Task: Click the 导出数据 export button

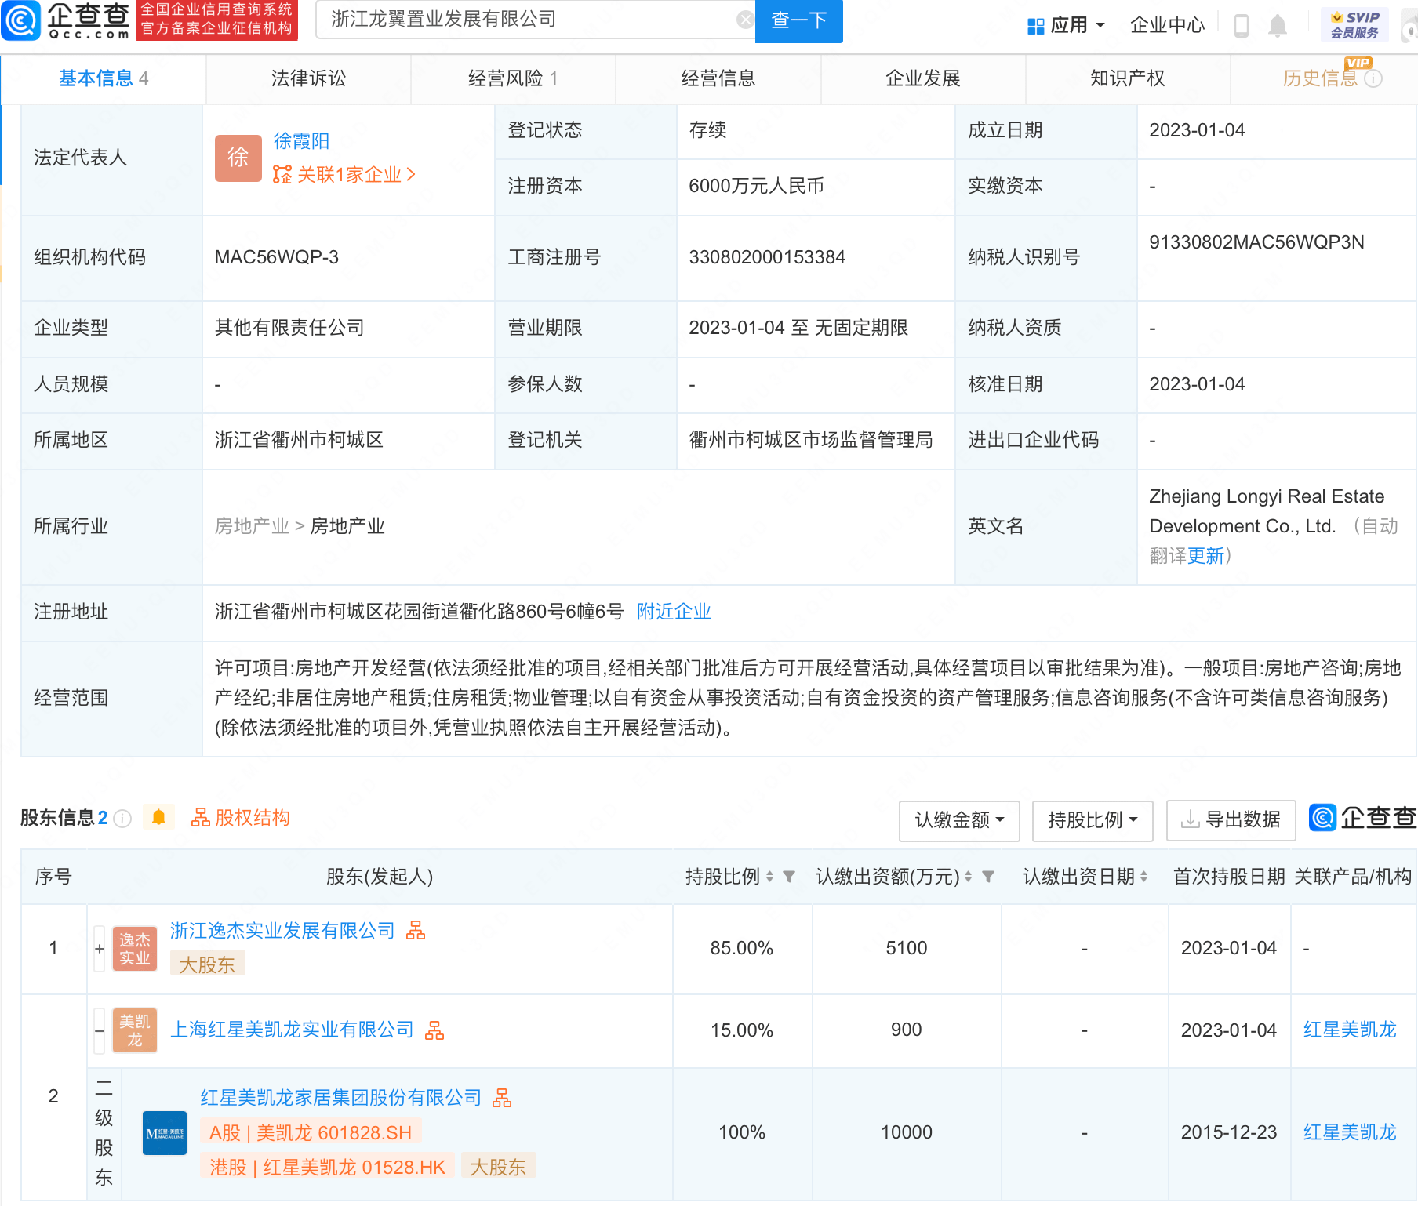Action: tap(1231, 820)
